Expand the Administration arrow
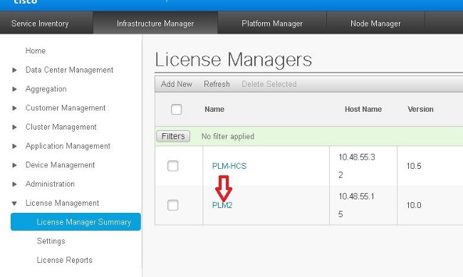Viewport: 463px width, 277px height. [x=14, y=184]
